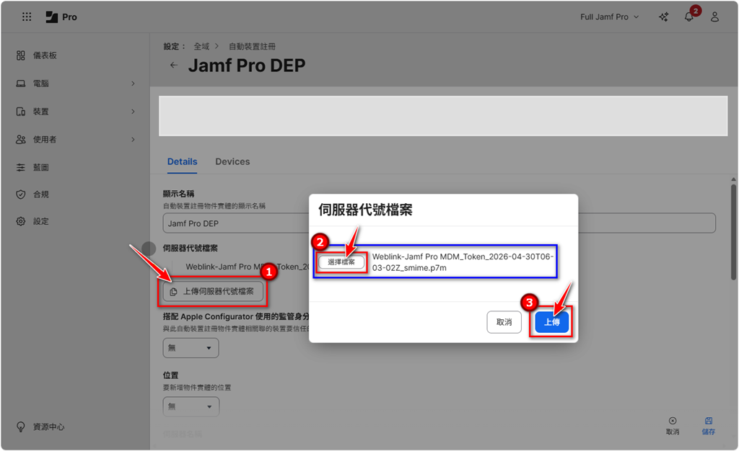Open the app launcher grid icon
This screenshot has height=451, width=739.
(x=27, y=17)
